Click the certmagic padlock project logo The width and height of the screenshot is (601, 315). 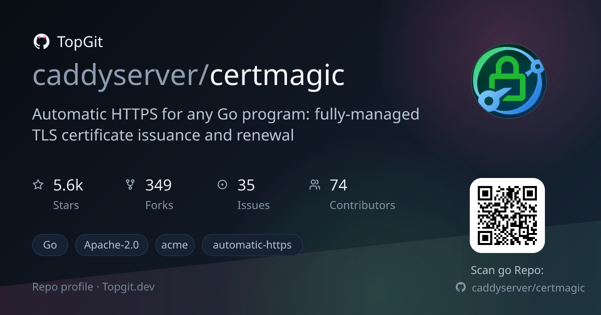pyautogui.click(x=508, y=81)
